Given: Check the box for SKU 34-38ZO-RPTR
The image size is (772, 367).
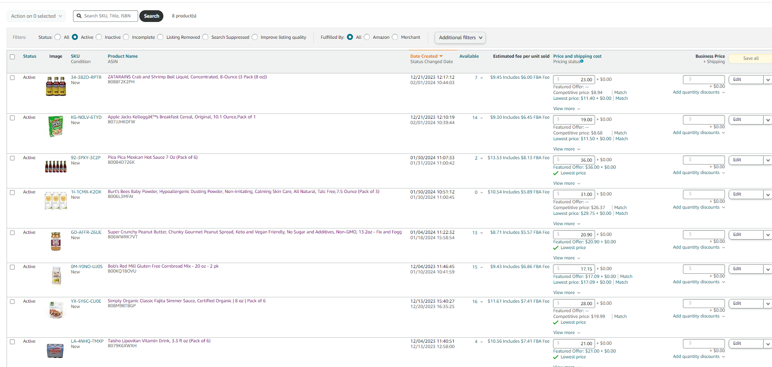Looking at the screenshot, I should coord(12,78).
